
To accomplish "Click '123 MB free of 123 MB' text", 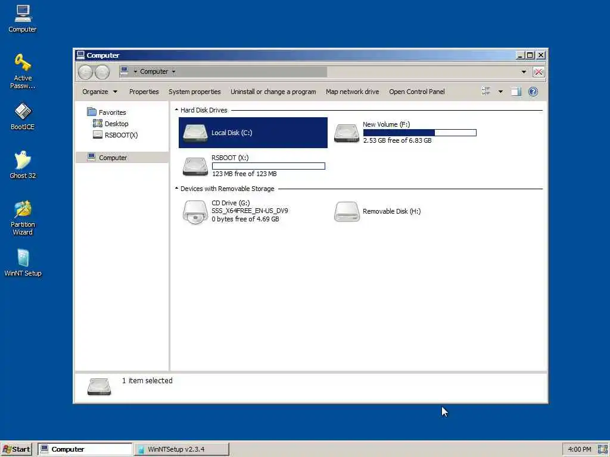I will (244, 174).
